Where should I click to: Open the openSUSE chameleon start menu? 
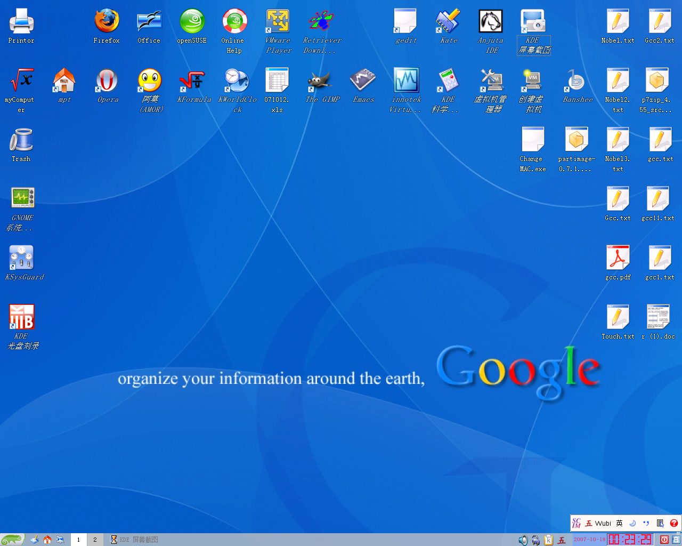(x=12, y=540)
